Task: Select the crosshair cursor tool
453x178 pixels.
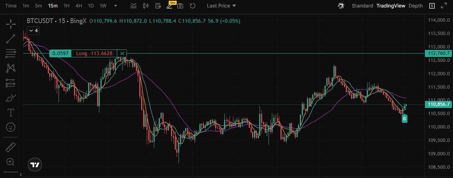Action: [11, 25]
